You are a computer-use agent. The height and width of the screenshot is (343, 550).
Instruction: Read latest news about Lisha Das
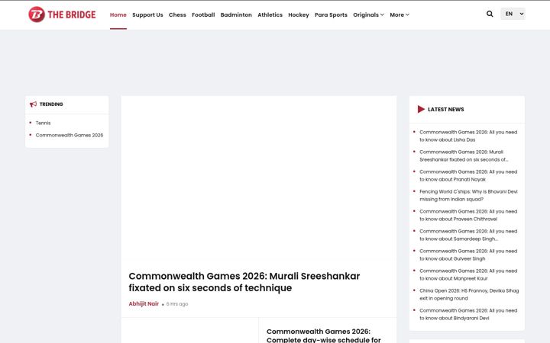[x=468, y=136]
